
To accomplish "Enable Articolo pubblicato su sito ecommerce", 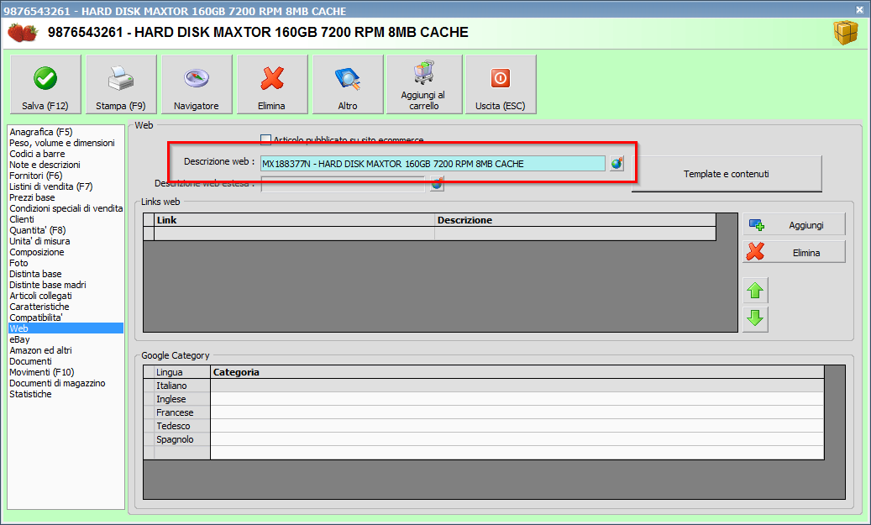I will [x=266, y=140].
